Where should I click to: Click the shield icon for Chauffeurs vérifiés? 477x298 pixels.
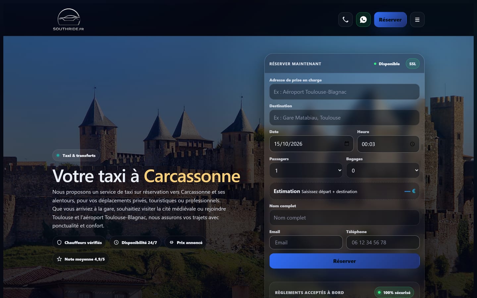(x=59, y=242)
